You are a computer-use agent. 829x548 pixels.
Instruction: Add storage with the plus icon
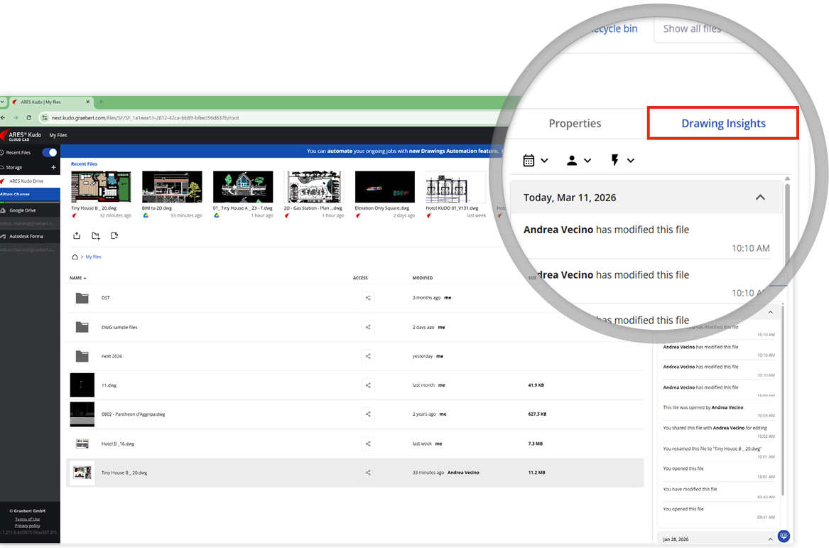click(53, 167)
